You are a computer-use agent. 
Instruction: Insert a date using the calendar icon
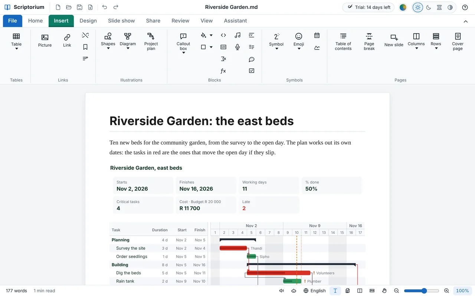[317, 35]
